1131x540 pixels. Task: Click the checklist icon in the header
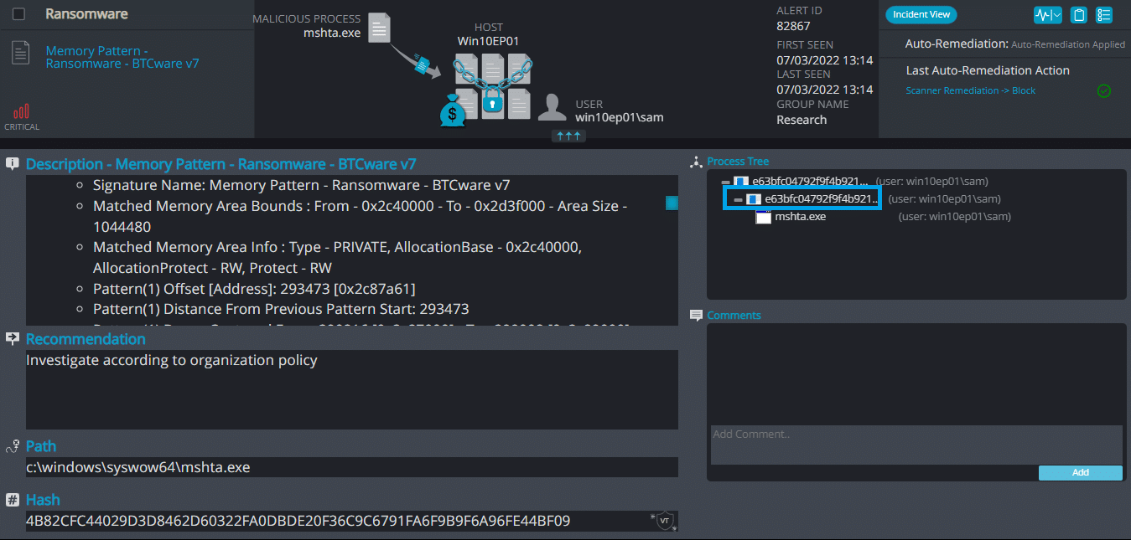(x=1104, y=15)
